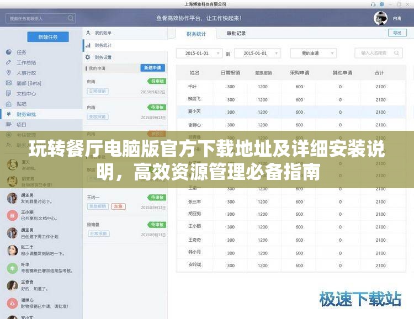
Task: Click the 日常报销 tag under 顾青曼
Action: (x=98, y=233)
